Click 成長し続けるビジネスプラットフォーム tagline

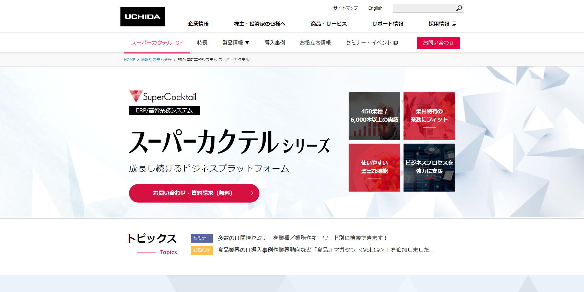(209, 168)
